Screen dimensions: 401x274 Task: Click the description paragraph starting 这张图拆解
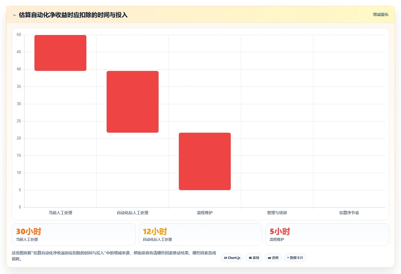[114, 256]
